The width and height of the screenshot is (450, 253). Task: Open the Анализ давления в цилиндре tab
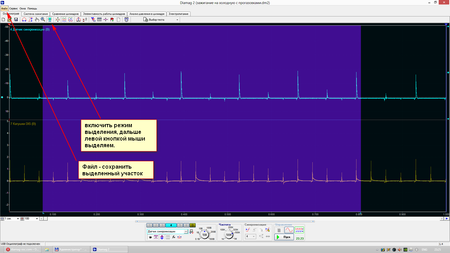click(147, 14)
